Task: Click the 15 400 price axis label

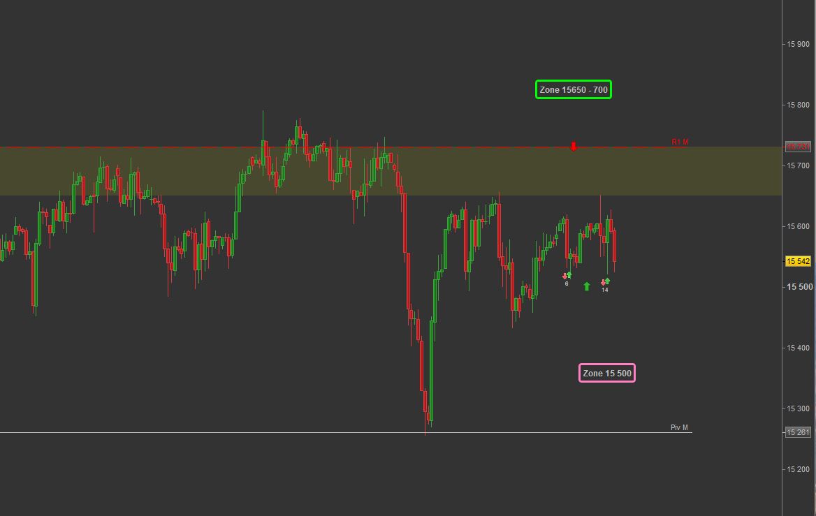Action: 799,348
